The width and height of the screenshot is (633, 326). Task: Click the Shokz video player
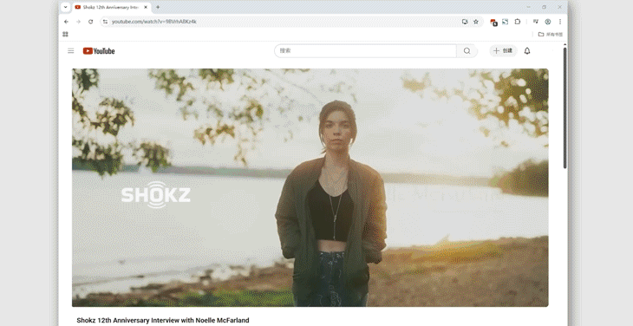pyautogui.click(x=310, y=187)
